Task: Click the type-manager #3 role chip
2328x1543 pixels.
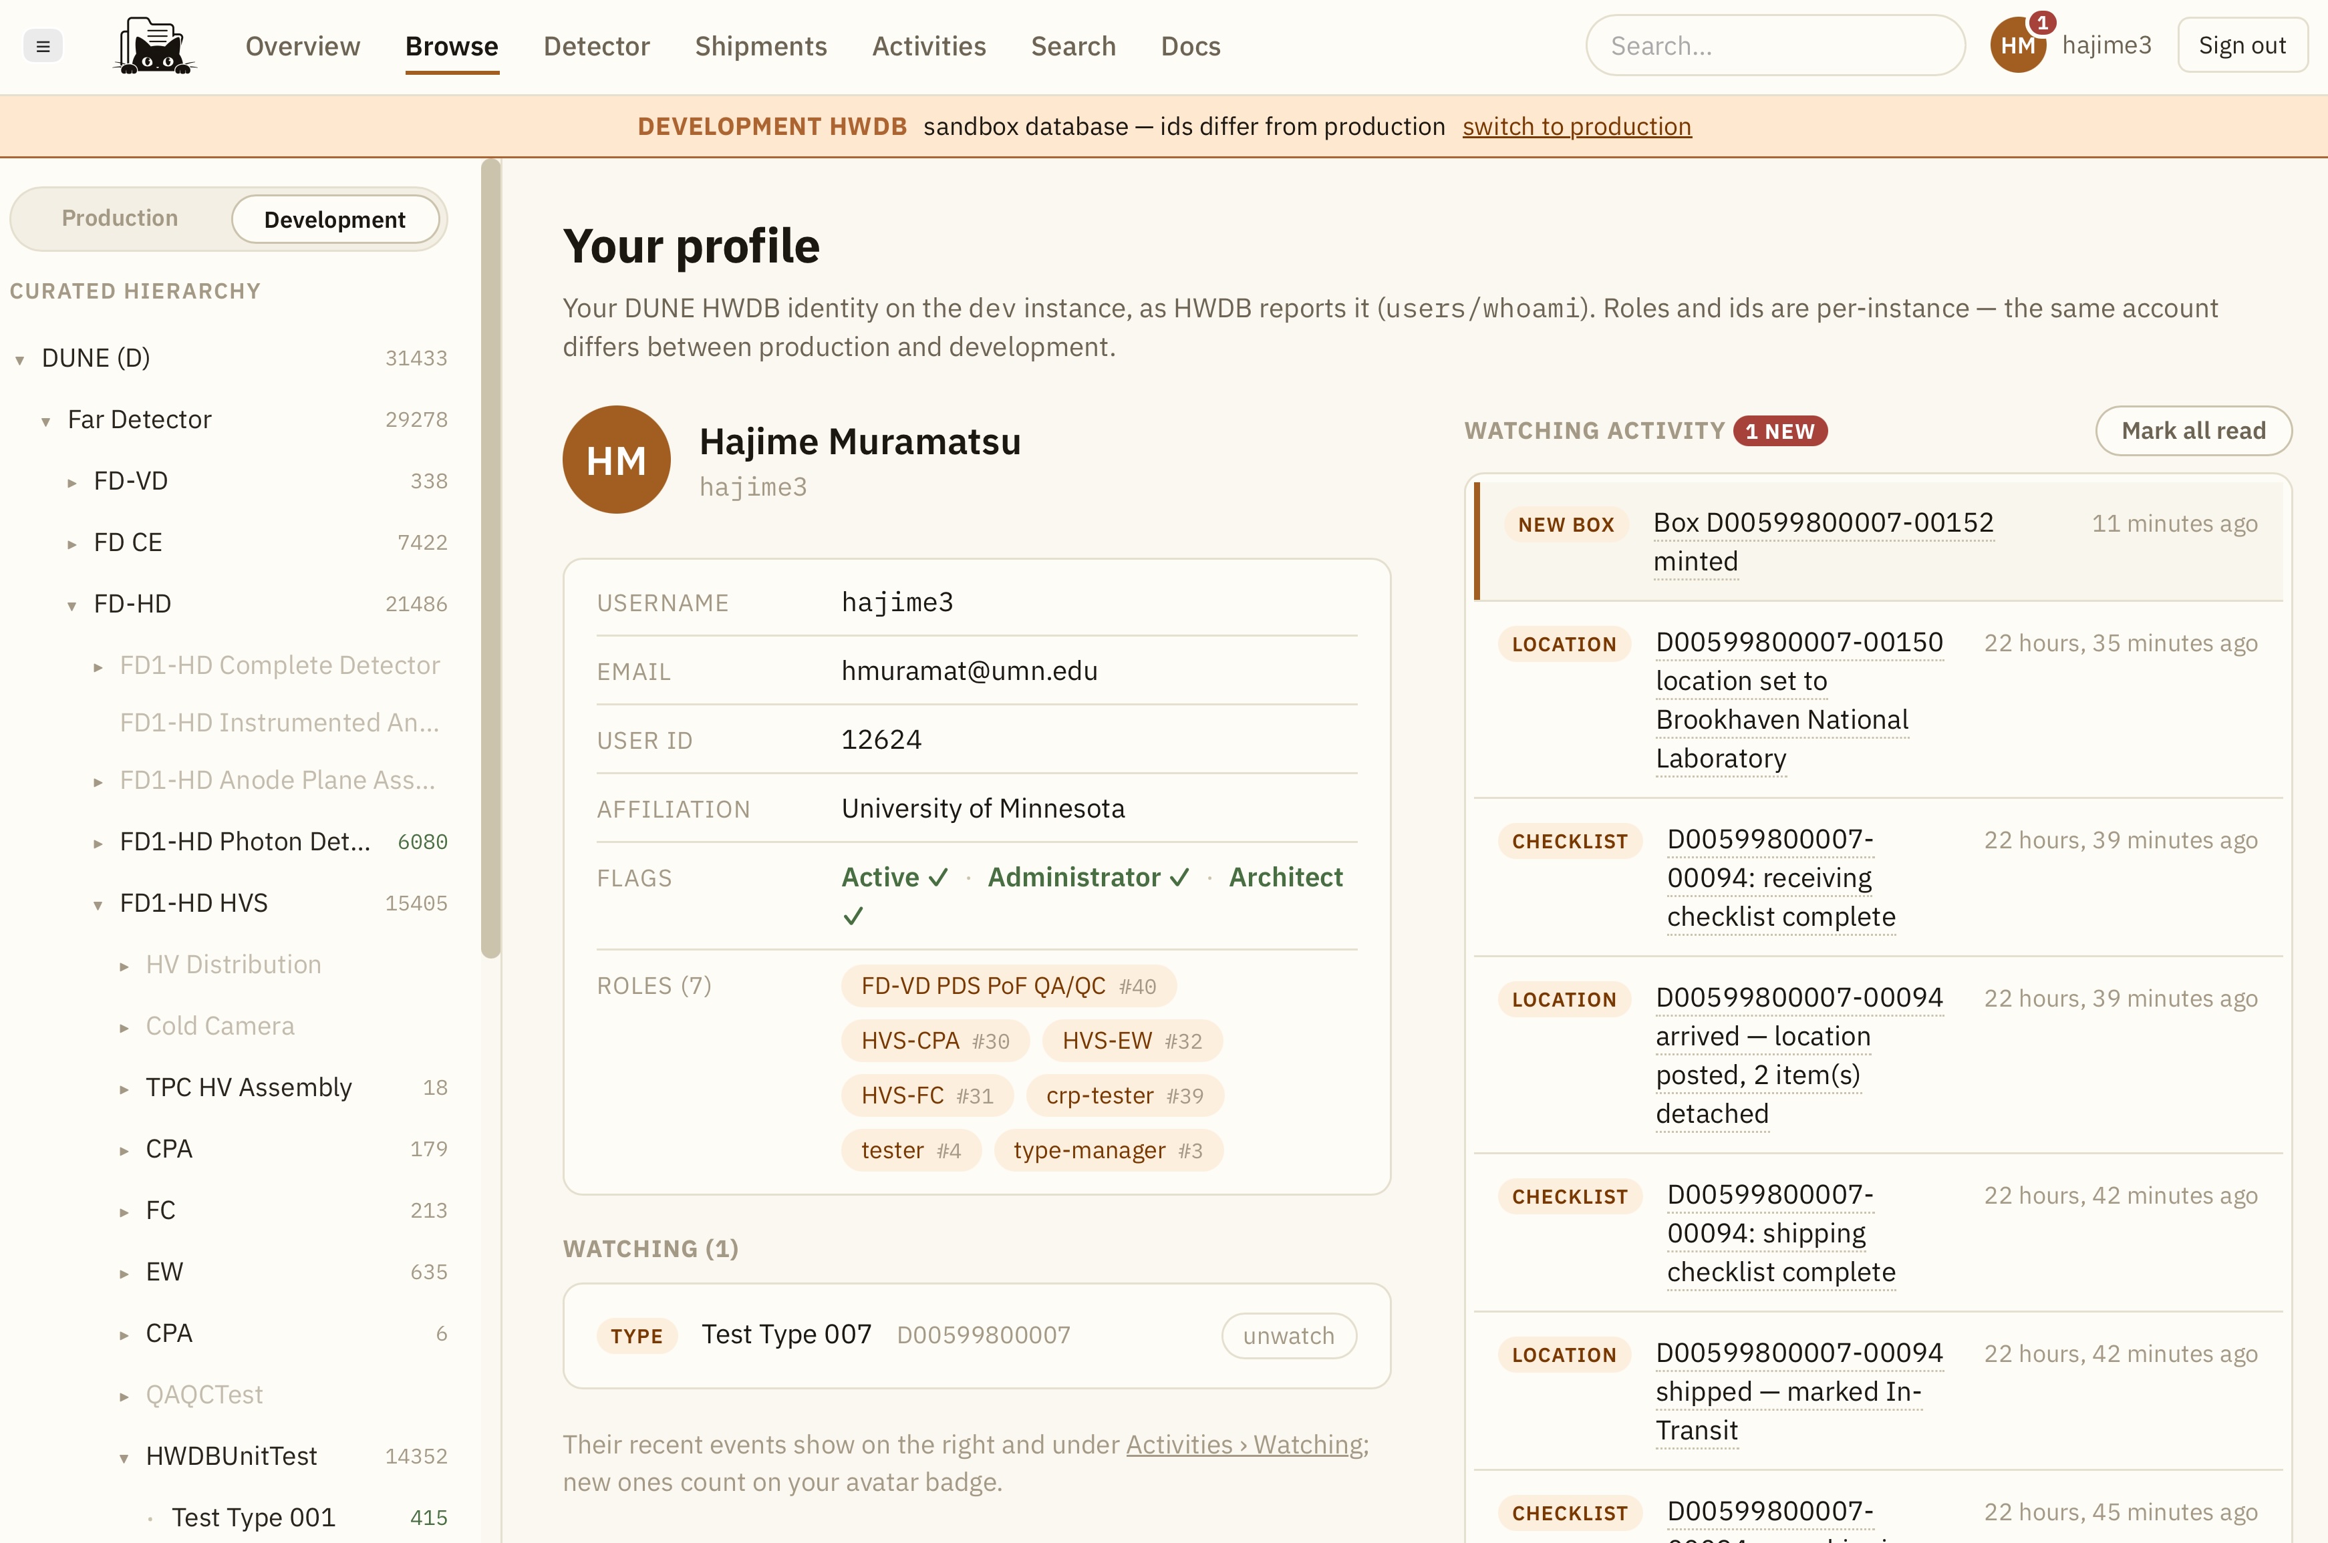Action: tap(1109, 1150)
